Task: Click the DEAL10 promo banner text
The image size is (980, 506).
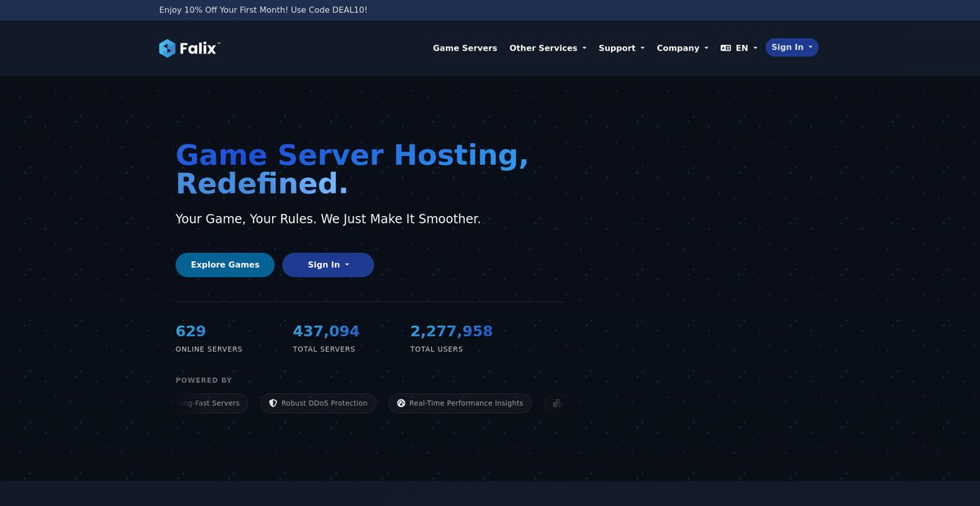Action: [263, 10]
